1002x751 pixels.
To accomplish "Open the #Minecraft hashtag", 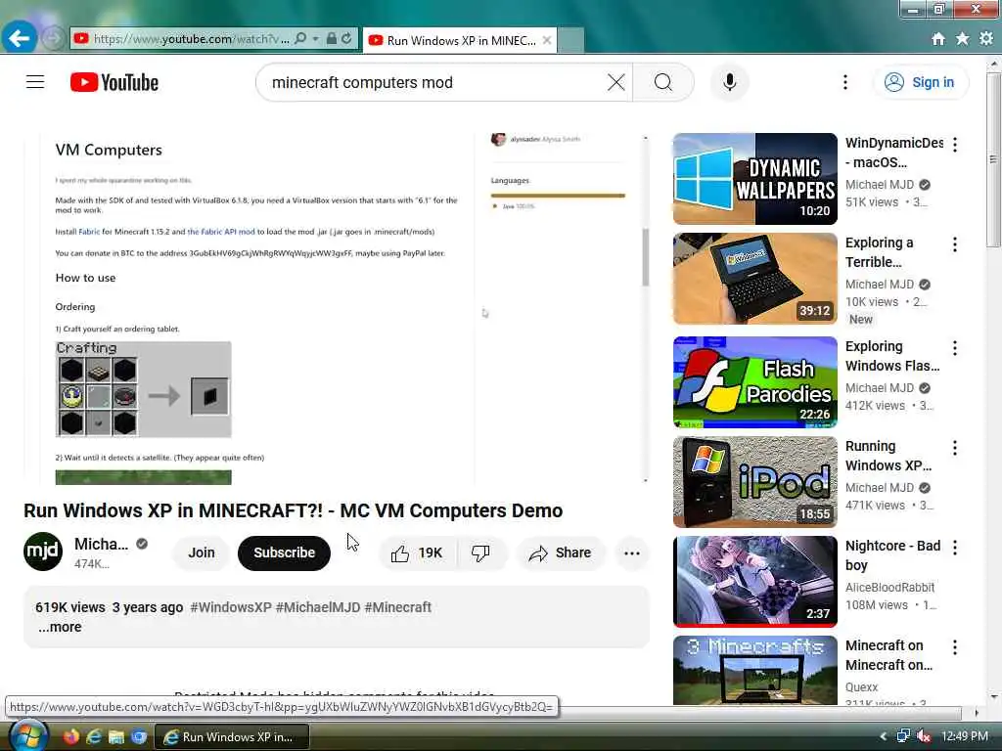I will [397, 607].
